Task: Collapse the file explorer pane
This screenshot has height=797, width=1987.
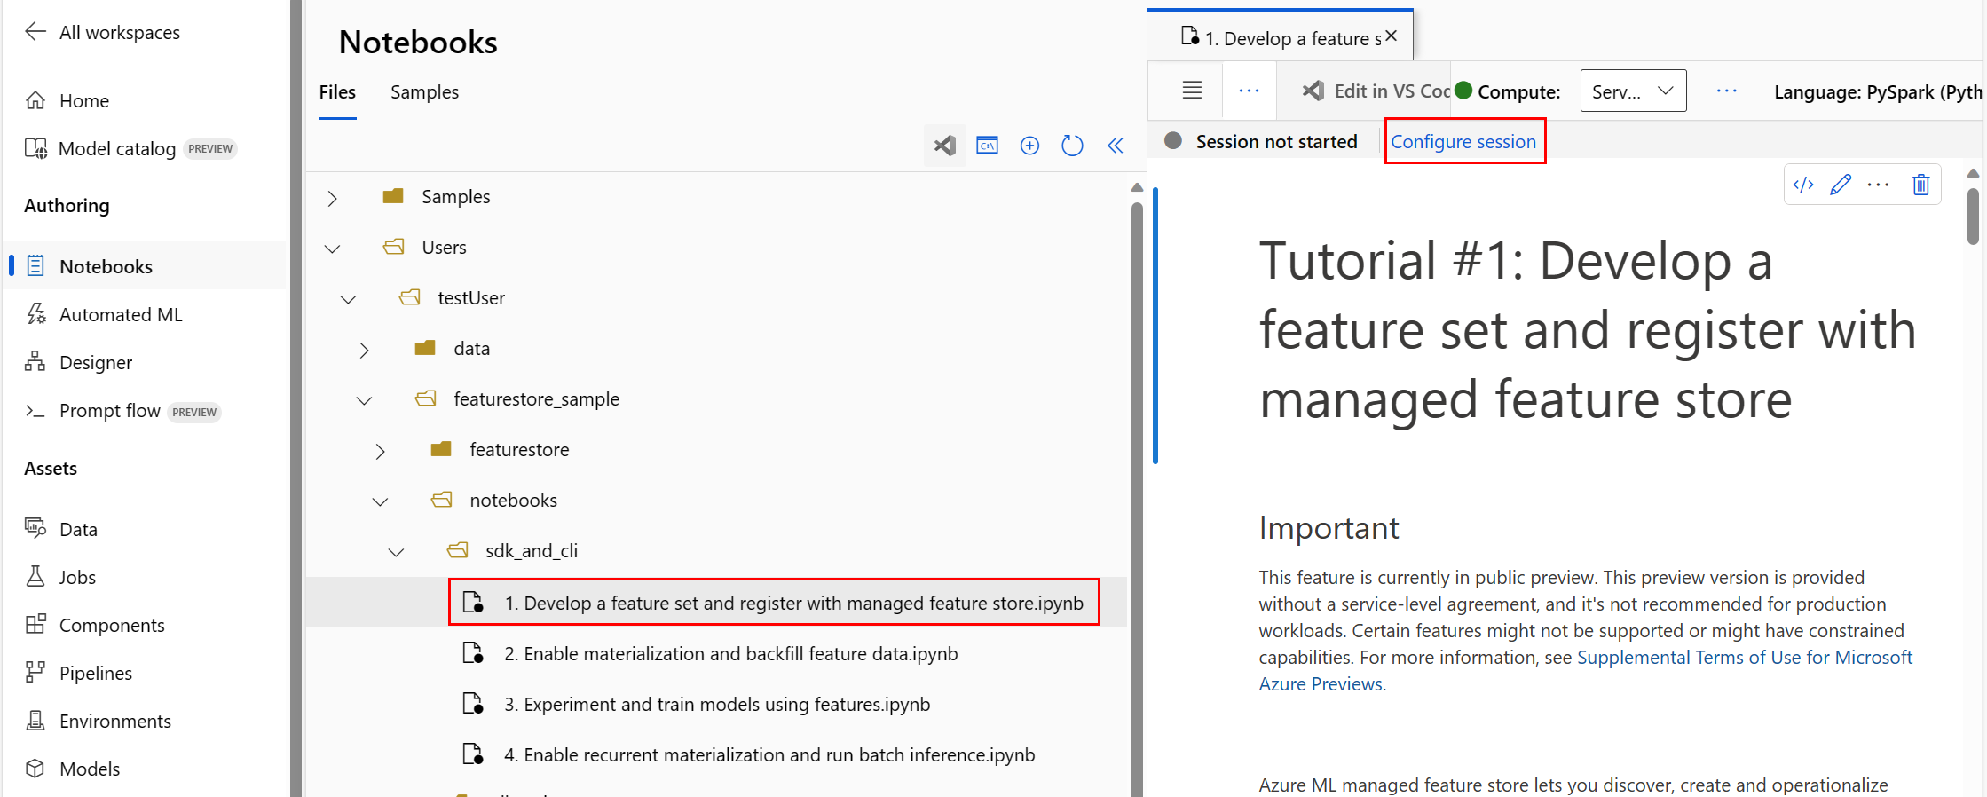Action: tap(1116, 146)
